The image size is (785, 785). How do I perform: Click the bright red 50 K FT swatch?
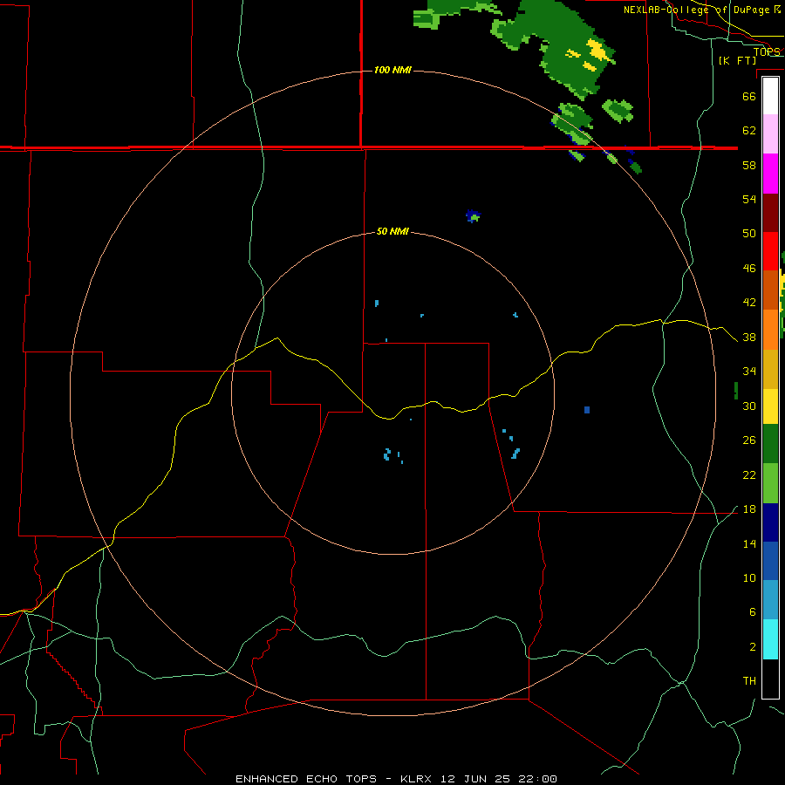pos(770,251)
